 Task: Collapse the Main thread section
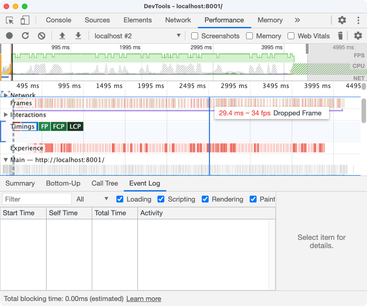5,160
